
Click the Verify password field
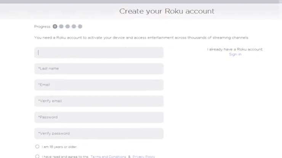(x=99, y=134)
